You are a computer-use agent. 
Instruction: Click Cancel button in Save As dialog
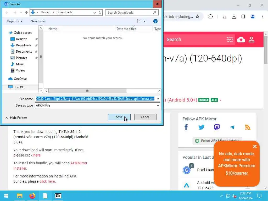(x=145, y=117)
